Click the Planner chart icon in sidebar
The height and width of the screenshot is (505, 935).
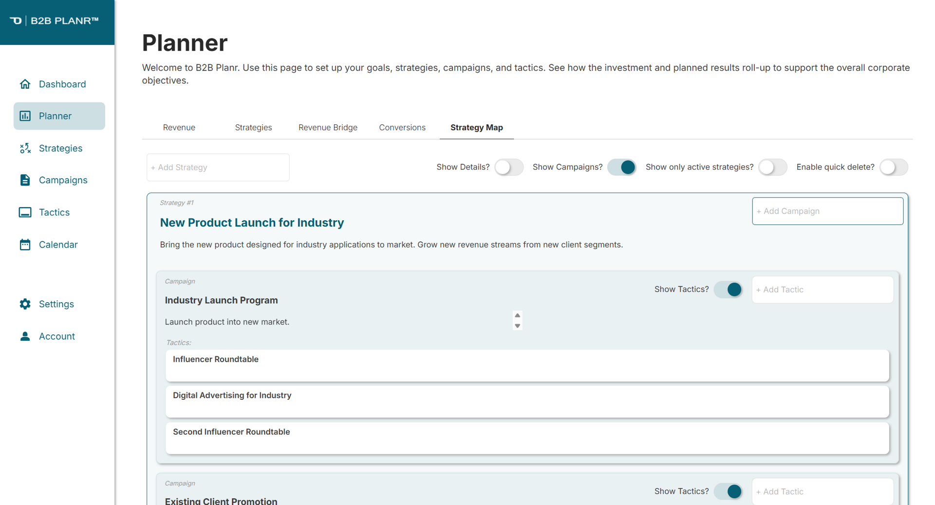(x=25, y=116)
